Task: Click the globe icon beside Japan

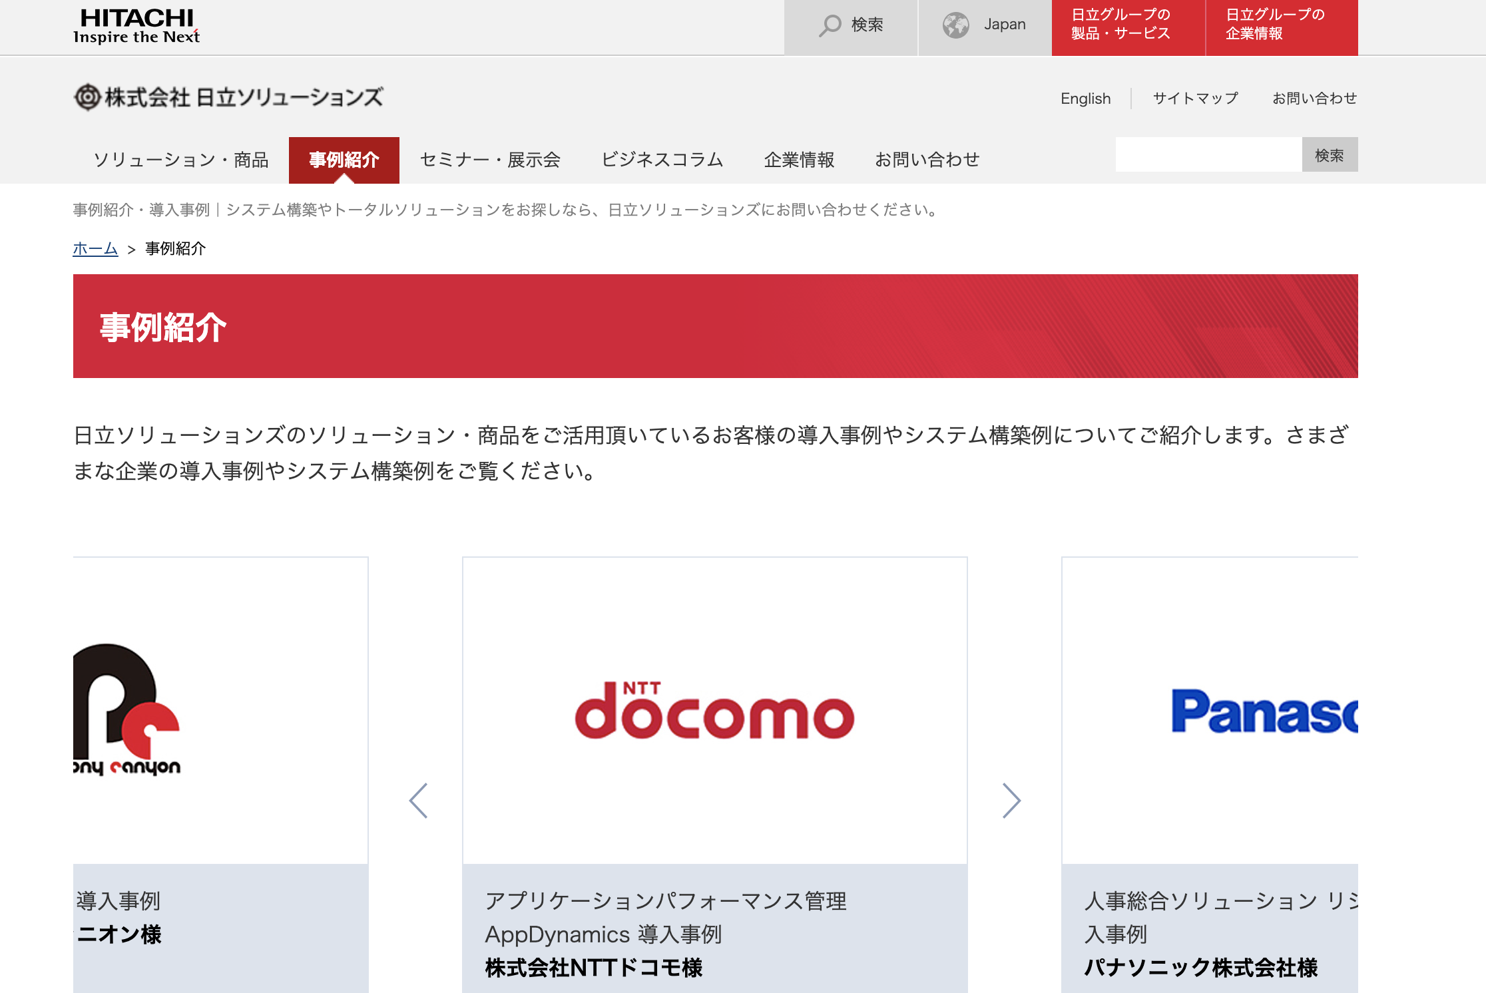Action: tap(956, 25)
